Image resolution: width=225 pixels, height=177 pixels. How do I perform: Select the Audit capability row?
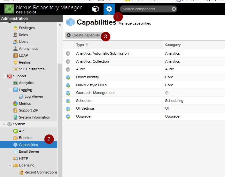point(144,69)
